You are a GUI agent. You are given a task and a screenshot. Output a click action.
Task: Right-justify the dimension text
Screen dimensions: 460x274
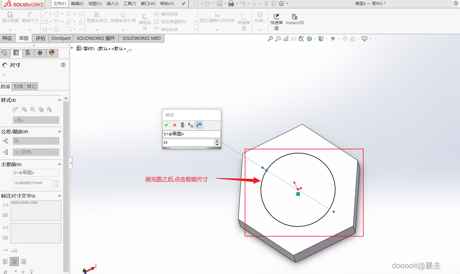click(x=23, y=262)
